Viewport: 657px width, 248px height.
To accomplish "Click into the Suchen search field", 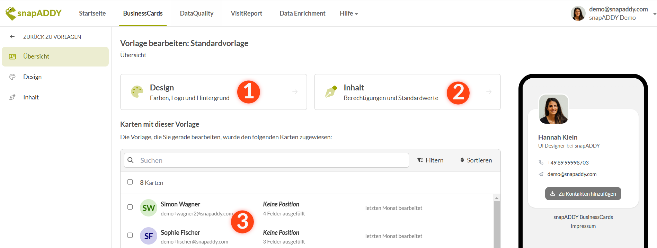I will pyautogui.click(x=270, y=160).
